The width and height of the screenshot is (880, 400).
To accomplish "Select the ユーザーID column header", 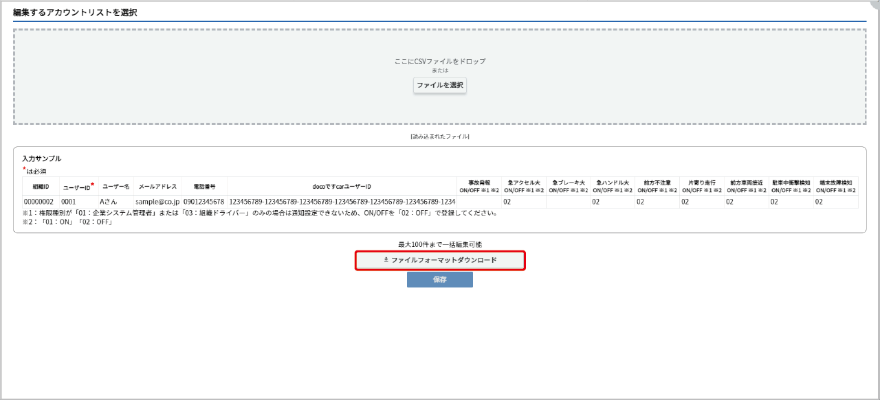I will coord(78,187).
